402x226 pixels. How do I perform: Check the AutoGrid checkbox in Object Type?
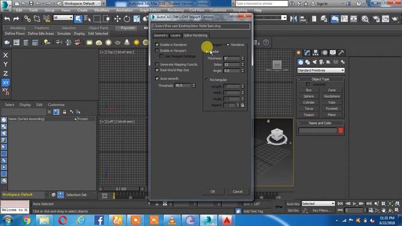(x=308, y=84)
